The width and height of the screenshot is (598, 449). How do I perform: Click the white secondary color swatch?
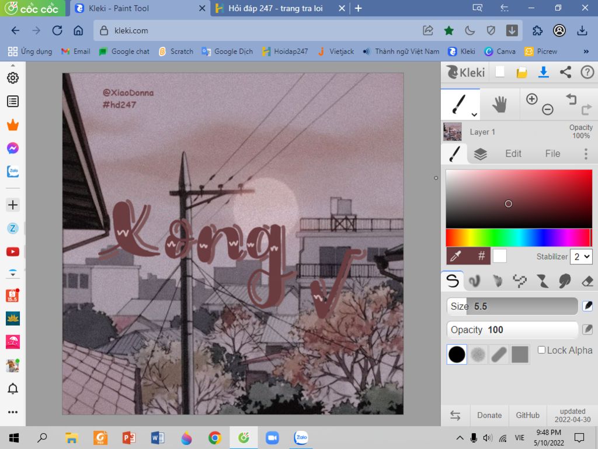[x=500, y=256]
